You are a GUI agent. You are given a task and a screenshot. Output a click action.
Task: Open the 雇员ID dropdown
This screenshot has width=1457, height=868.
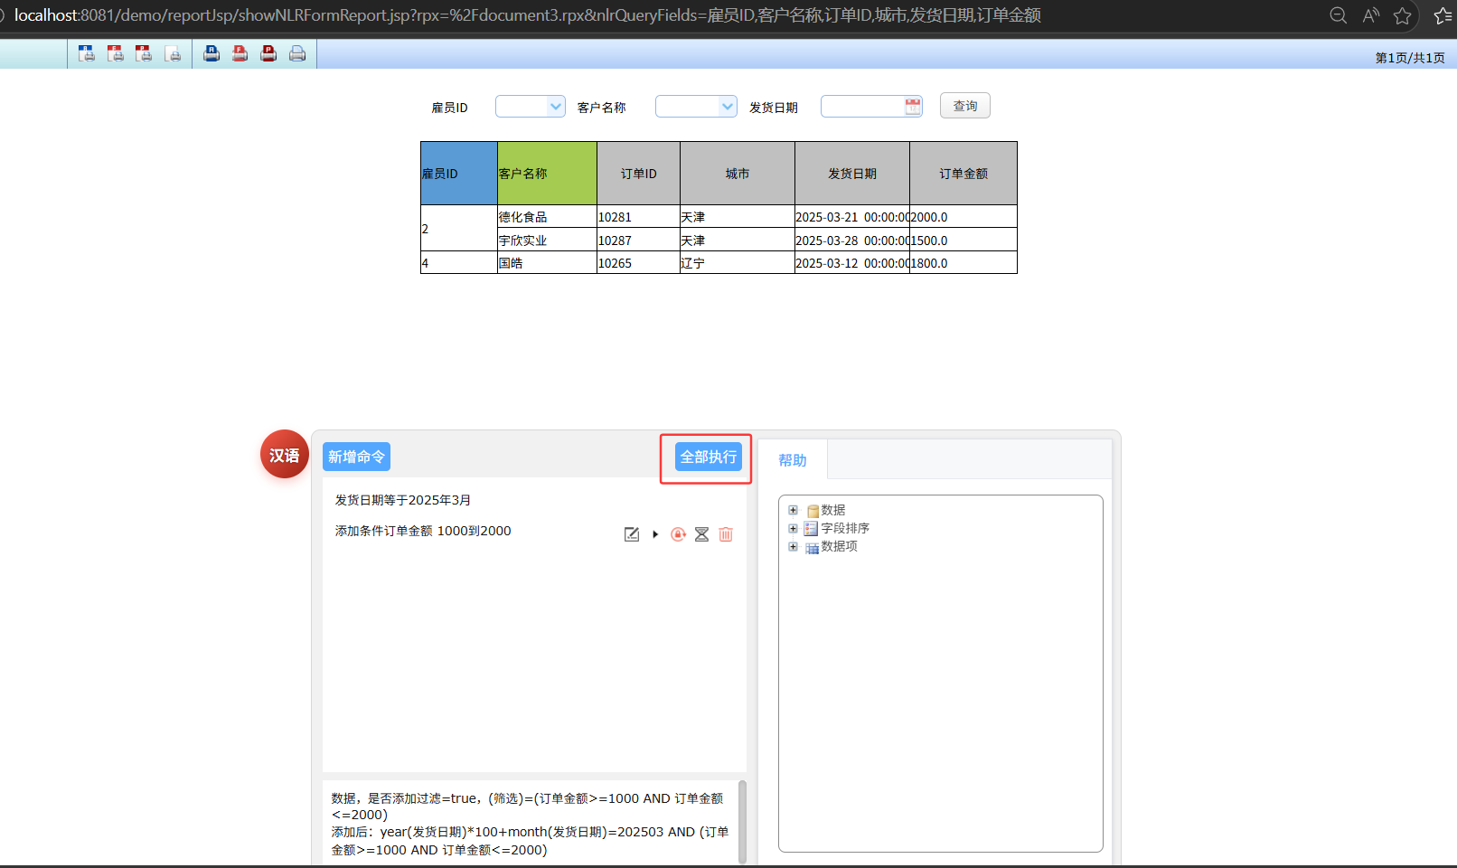click(555, 107)
